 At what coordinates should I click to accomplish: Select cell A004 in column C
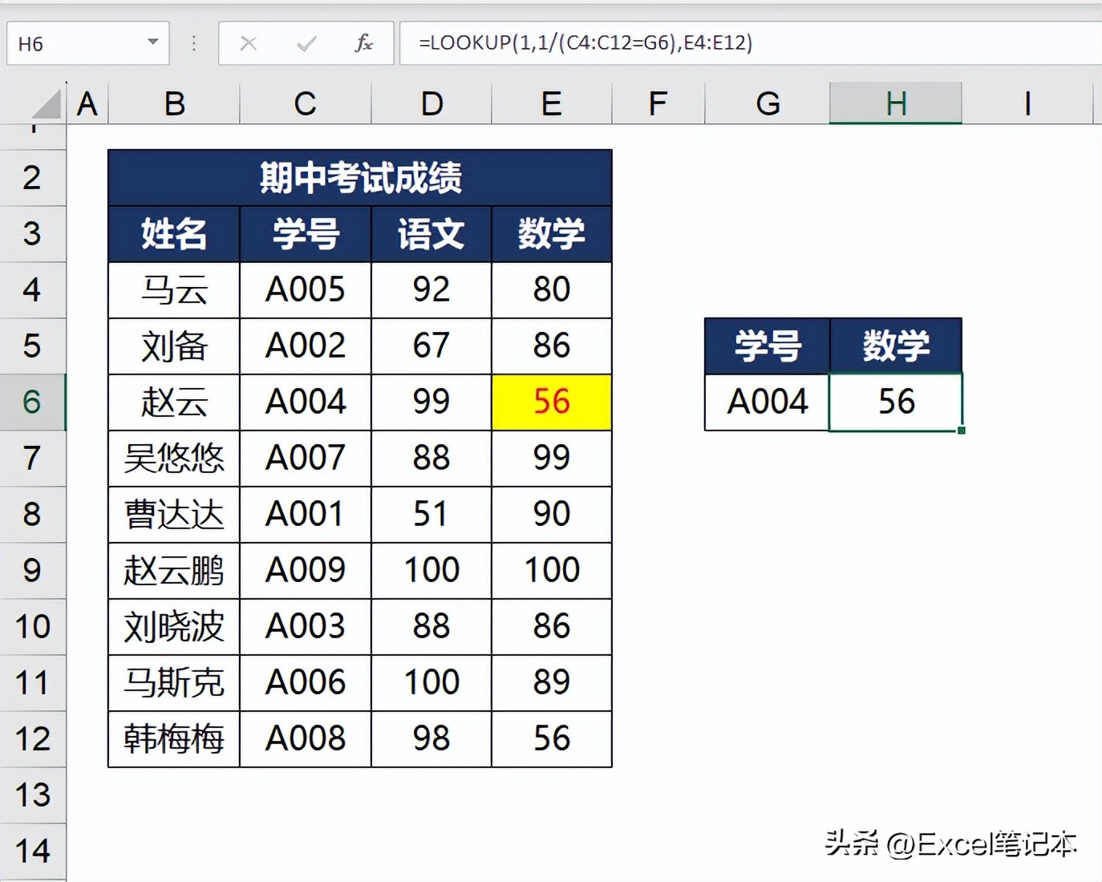[306, 403]
